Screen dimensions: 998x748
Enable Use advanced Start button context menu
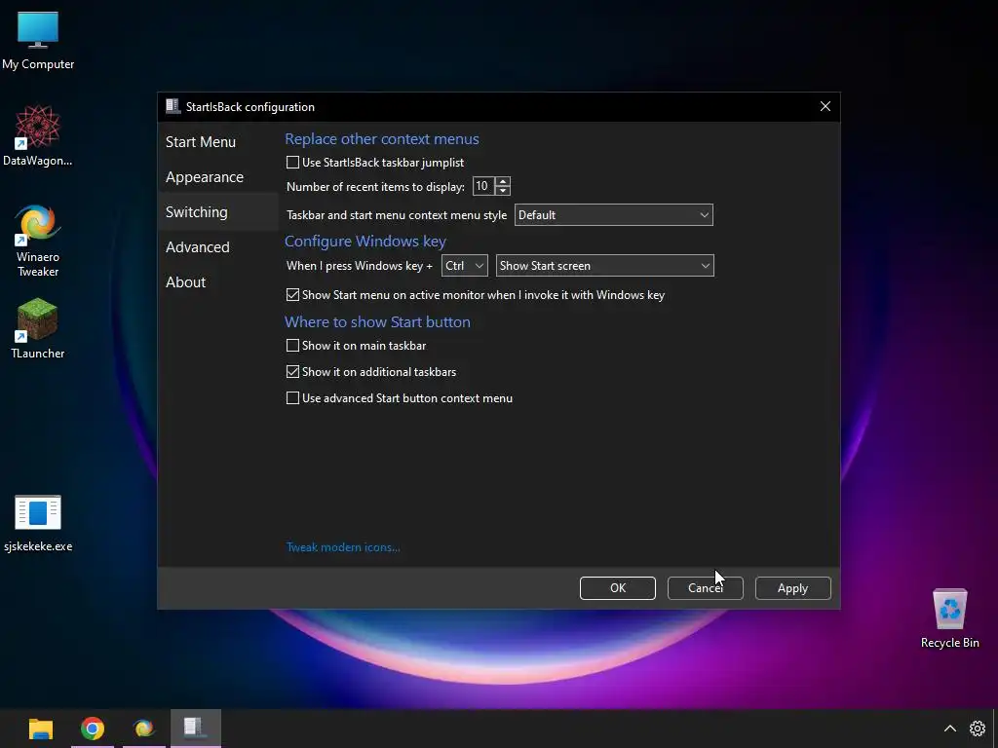pos(292,398)
